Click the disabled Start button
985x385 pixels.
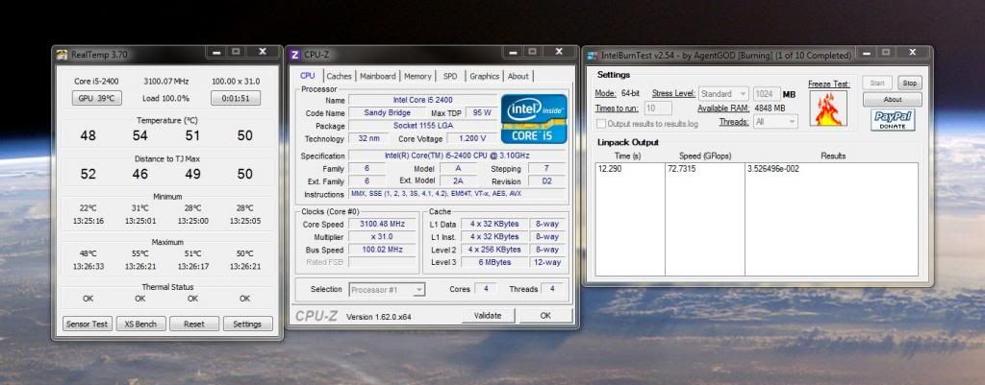[x=877, y=83]
